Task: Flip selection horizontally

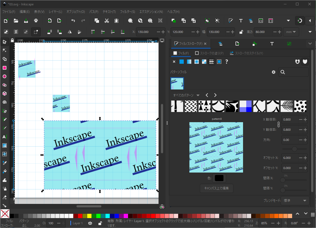Action: 69,32
